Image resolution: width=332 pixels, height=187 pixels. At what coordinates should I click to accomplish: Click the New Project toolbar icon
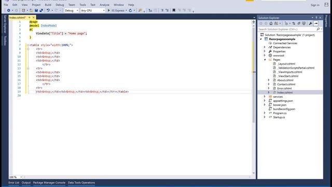click(23, 10)
